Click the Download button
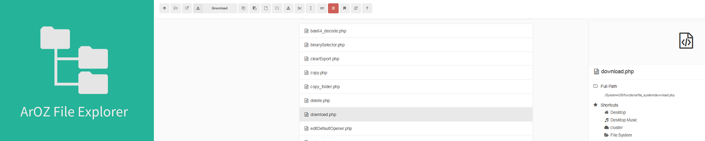Viewport: 705px width, 141px height. point(215,8)
